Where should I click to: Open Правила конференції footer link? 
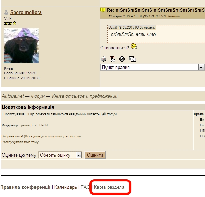pos(25,187)
